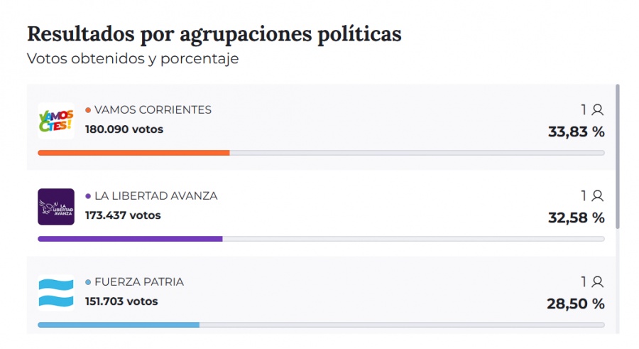Select the LA LIBERTAD AVANZA party name
The width and height of the screenshot is (639, 349).
(155, 196)
